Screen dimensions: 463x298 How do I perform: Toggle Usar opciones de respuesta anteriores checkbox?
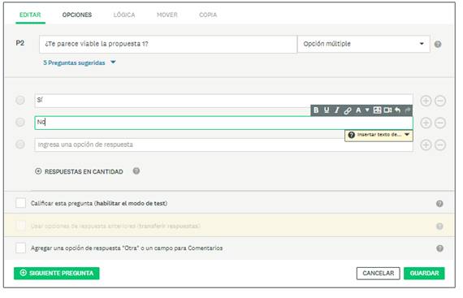pos(20,226)
